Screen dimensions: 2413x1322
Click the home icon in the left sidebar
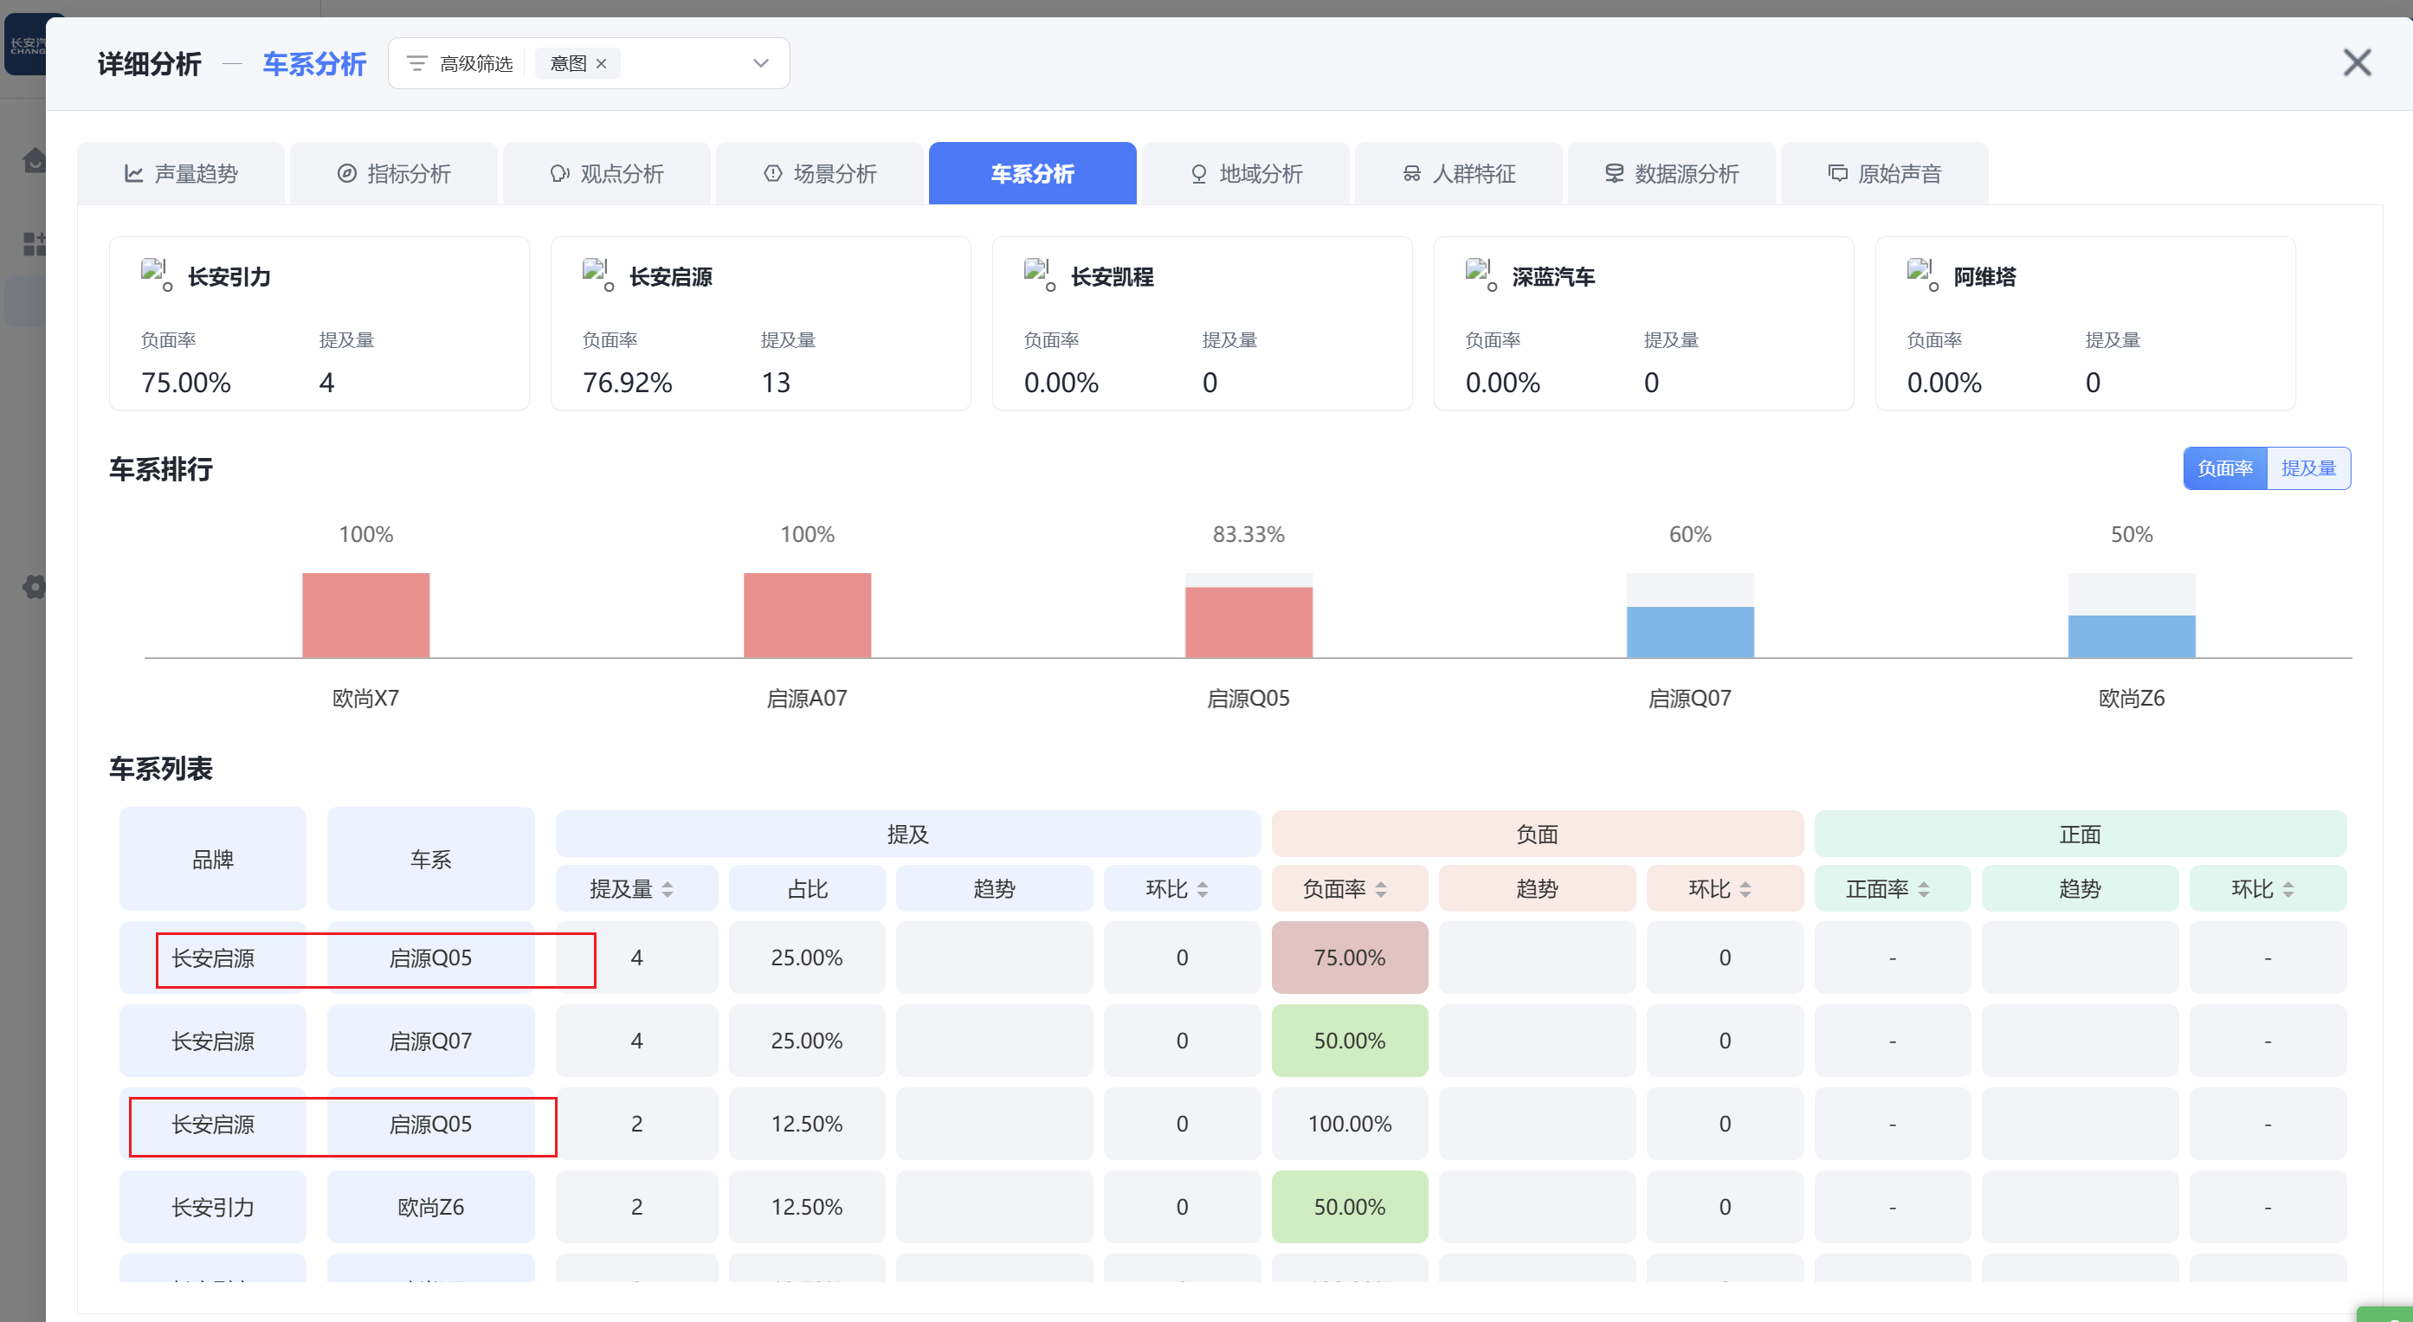coord(35,160)
